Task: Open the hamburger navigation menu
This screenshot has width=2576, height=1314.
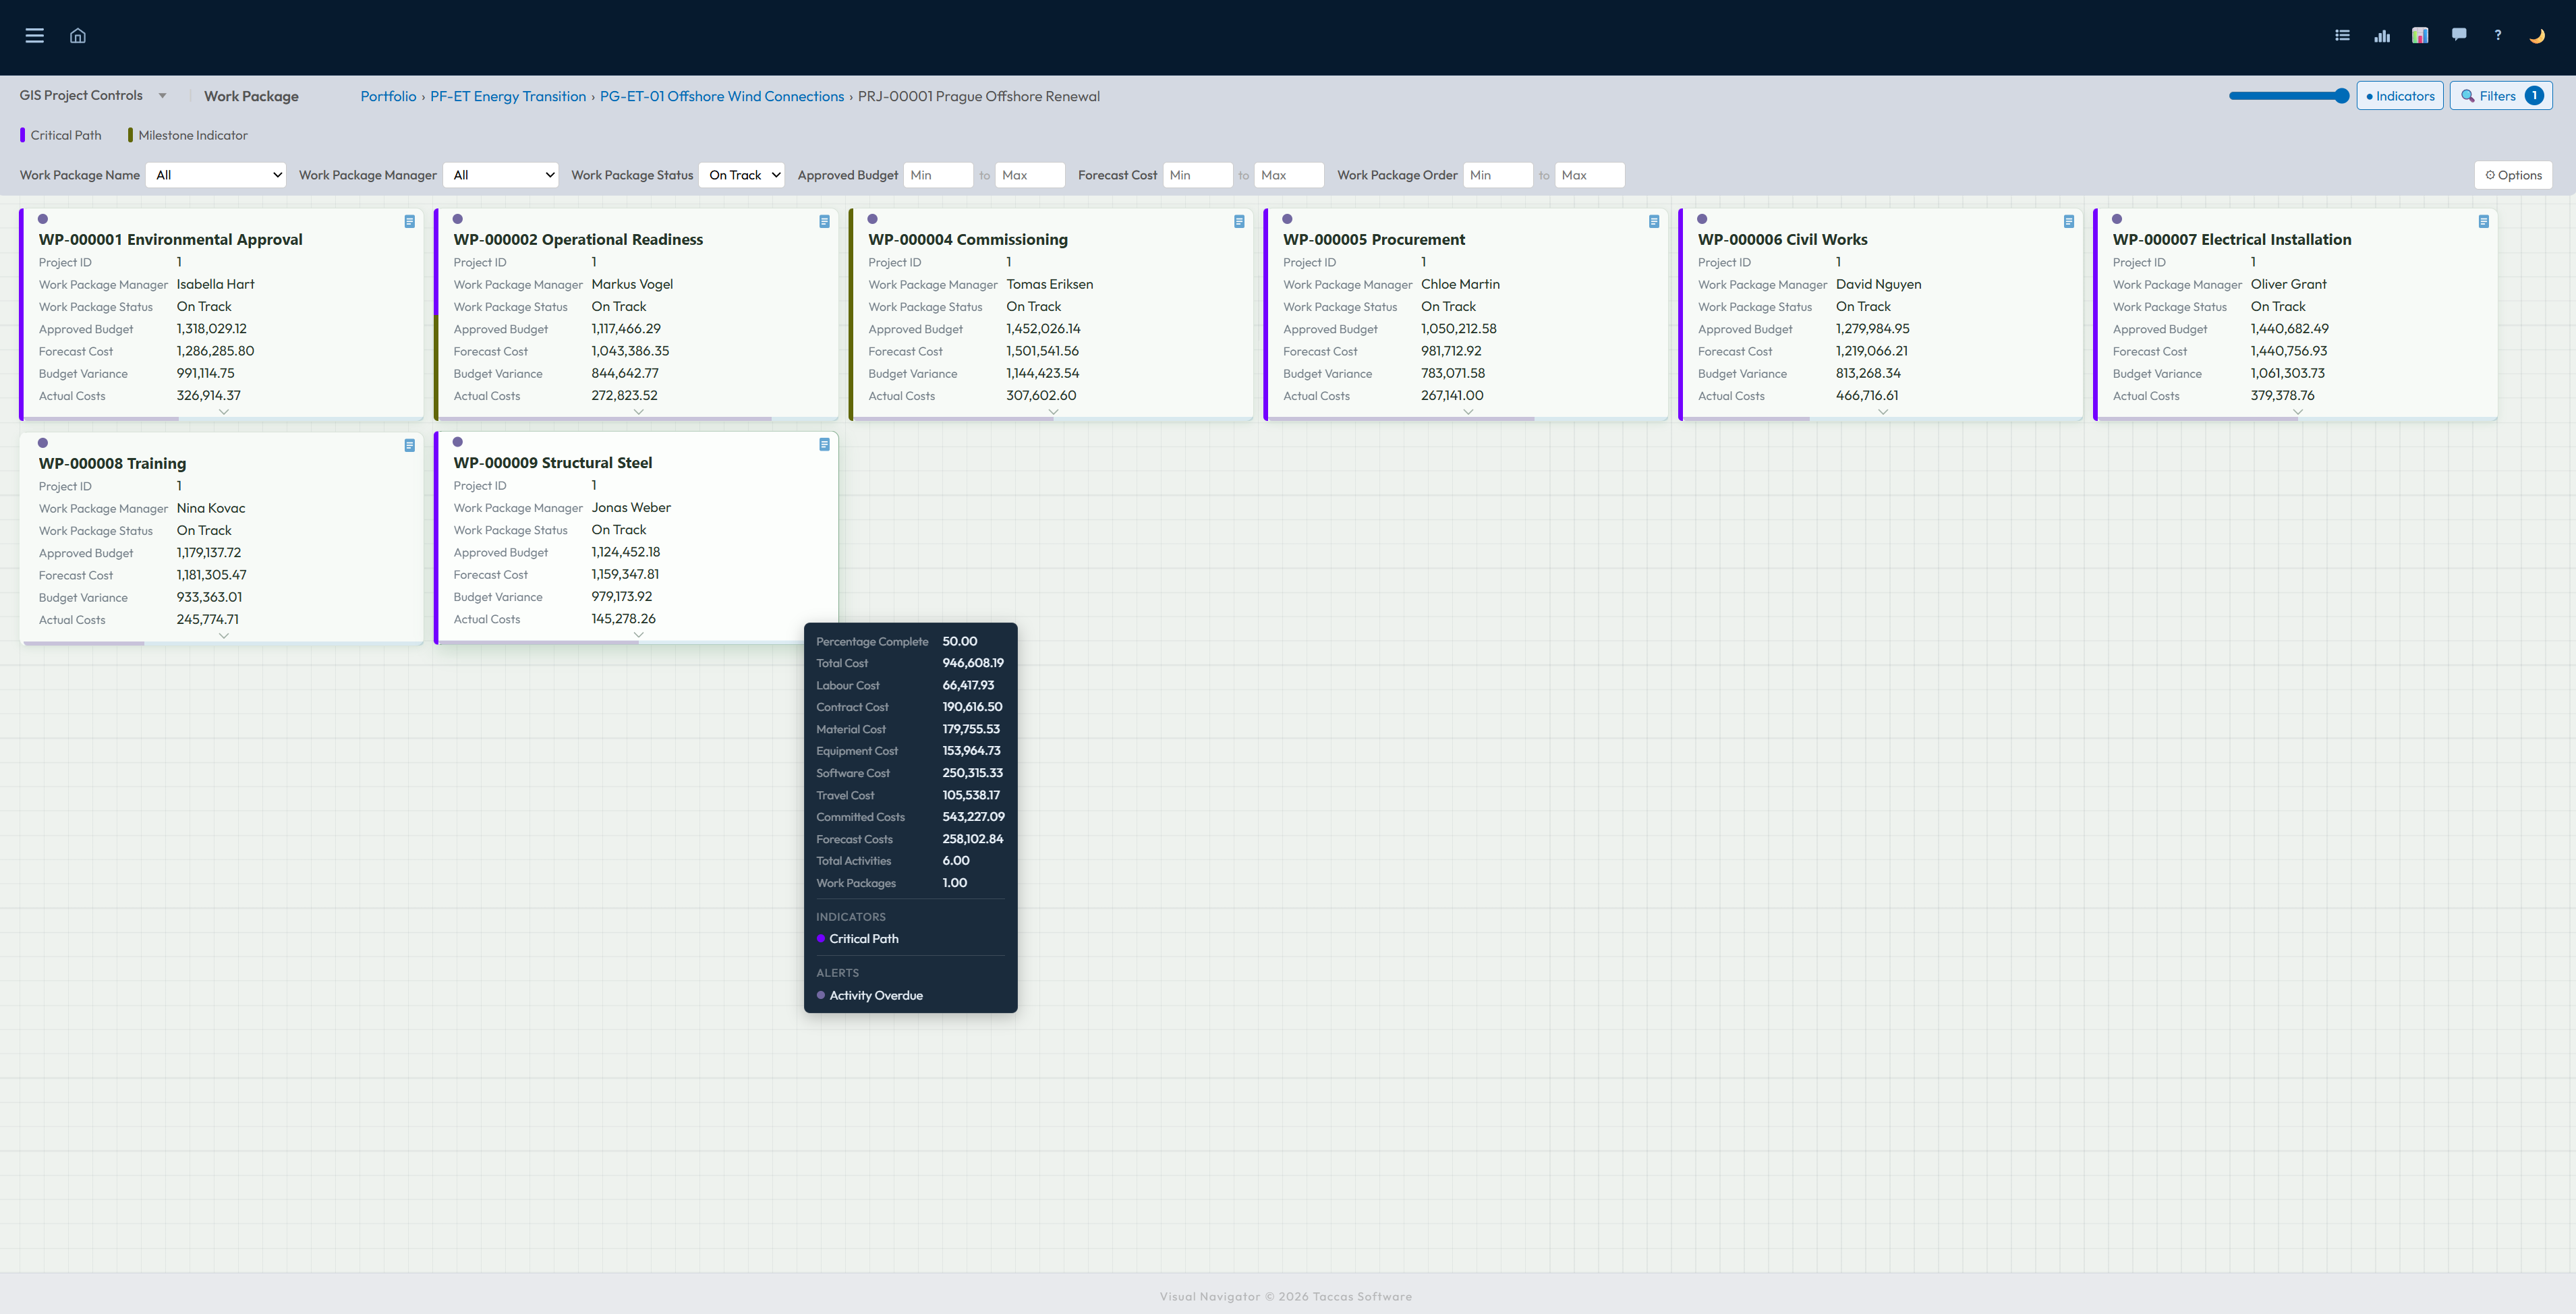Action: pyautogui.click(x=34, y=36)
